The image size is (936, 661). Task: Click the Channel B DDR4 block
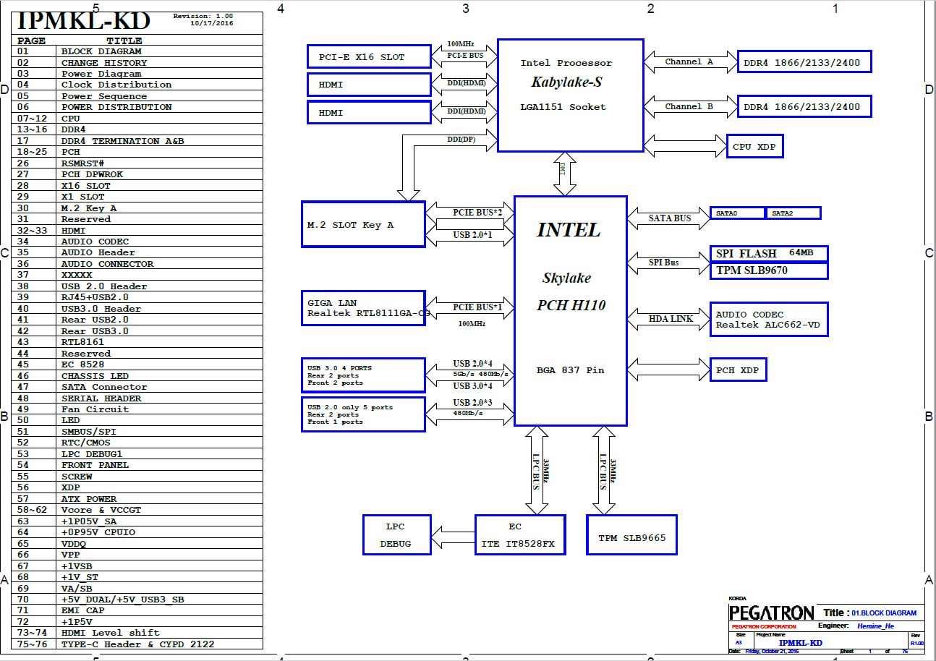point(804,106)
